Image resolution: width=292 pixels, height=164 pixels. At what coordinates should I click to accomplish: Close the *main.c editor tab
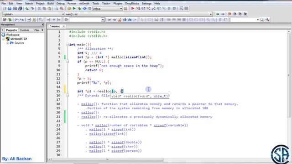coord(63,26)
